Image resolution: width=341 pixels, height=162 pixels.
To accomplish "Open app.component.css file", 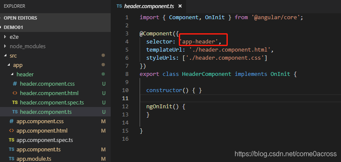I will [x=40, y=121].
